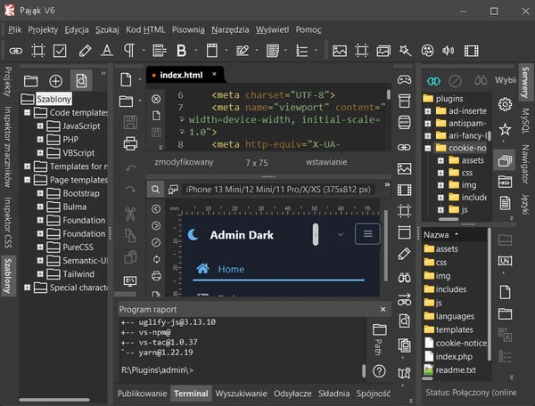Click the connect server link icon
Image resolution: width=535 pixels, height=406 pixels.
433,81
